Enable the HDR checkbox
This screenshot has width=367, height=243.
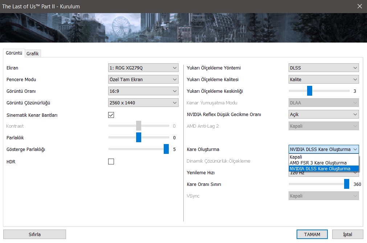[x=111, y=162]
